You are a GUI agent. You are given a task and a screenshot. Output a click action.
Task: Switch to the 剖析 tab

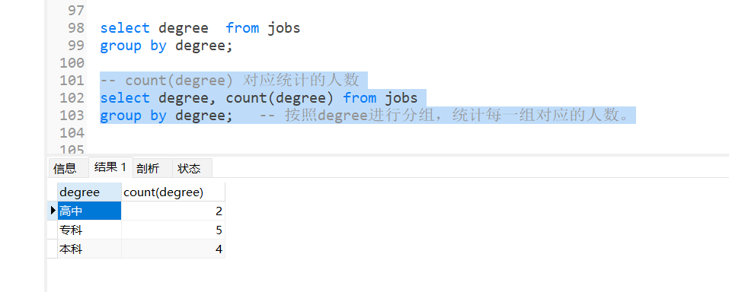[148, 169]
